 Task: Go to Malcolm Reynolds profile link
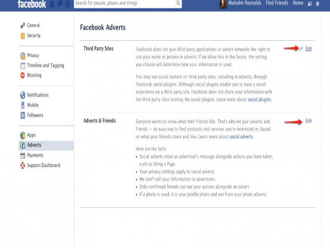point(245,3)
